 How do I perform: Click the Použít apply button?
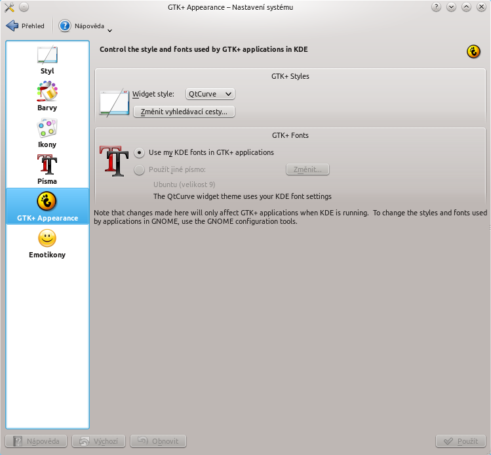tap(461, 441)
